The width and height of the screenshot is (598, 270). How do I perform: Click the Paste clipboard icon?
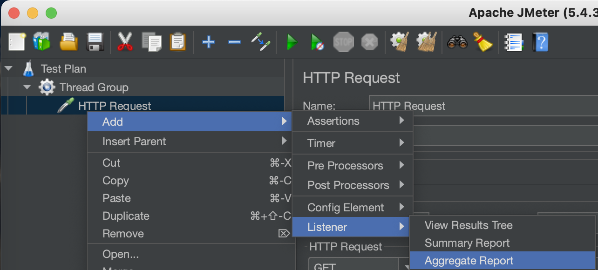tap(178, 42)
